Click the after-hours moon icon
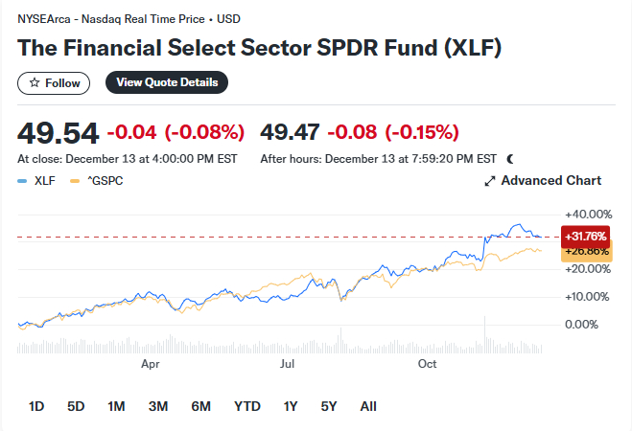The width and height of the screenshot is (632, 431). 510,158
